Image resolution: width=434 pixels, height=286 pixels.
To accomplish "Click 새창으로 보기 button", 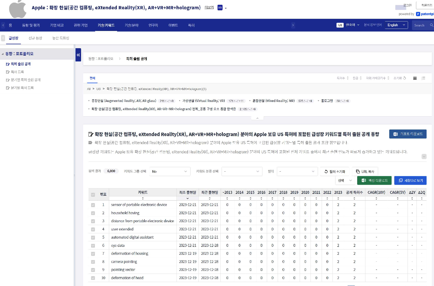I will tap(410, 180).
